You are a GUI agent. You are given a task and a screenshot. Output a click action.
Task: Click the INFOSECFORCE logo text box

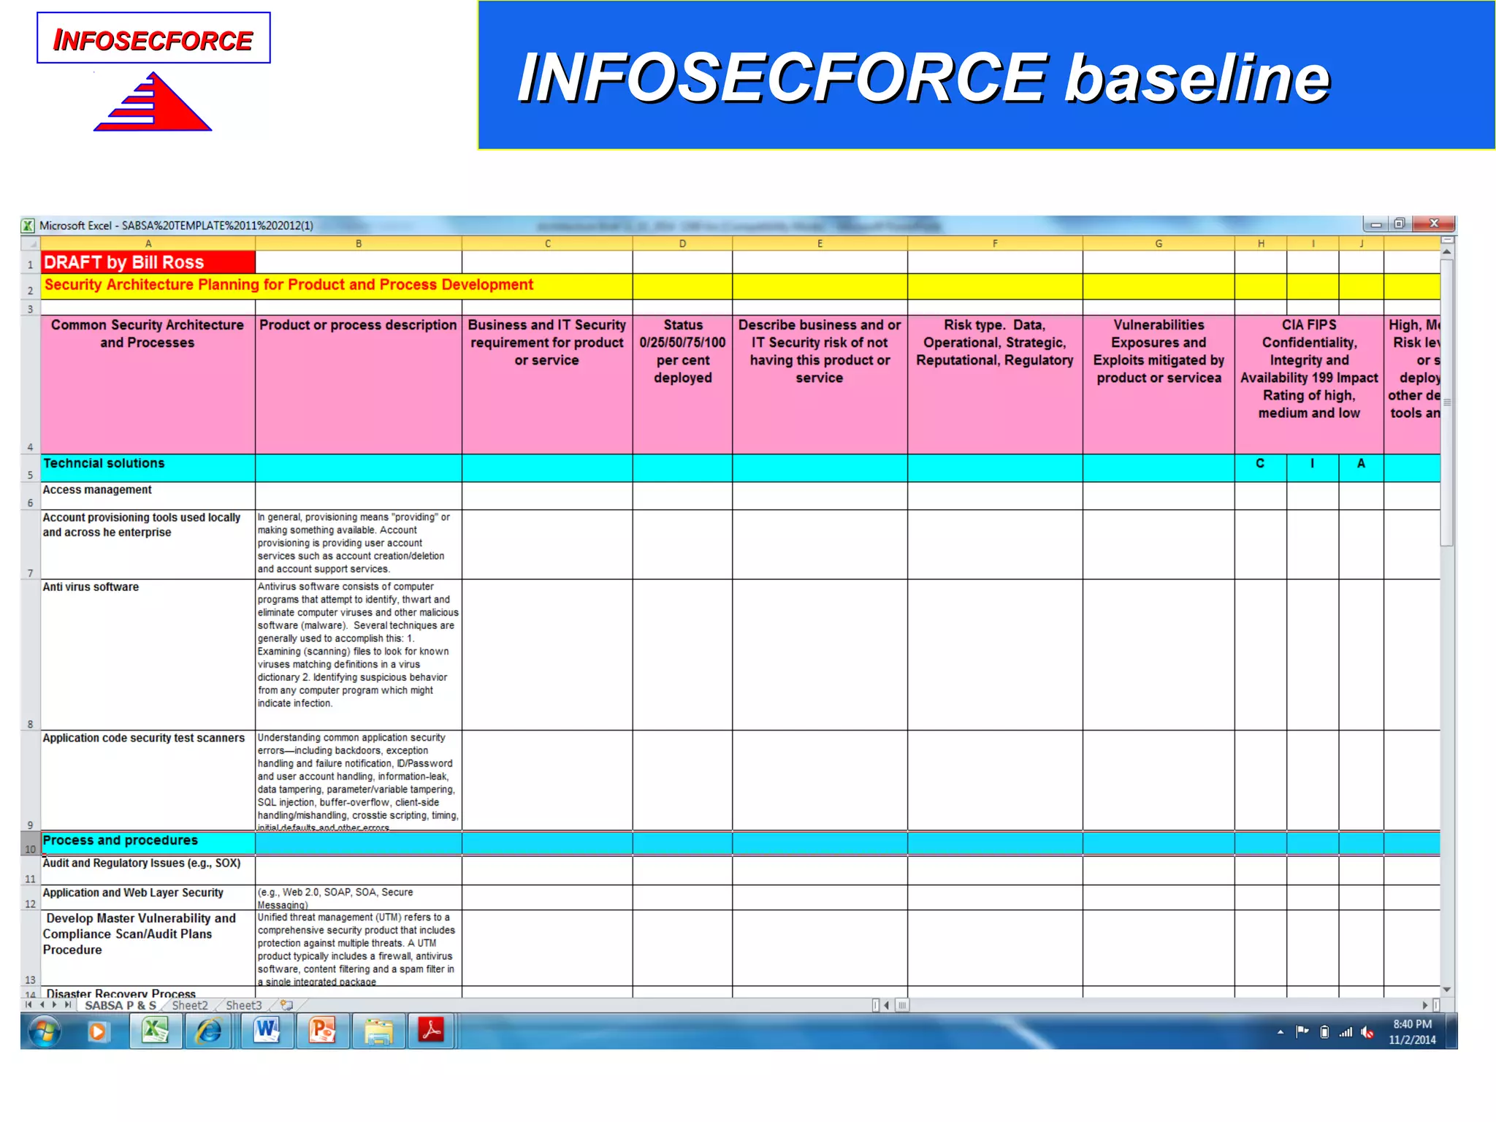point(153,38)
